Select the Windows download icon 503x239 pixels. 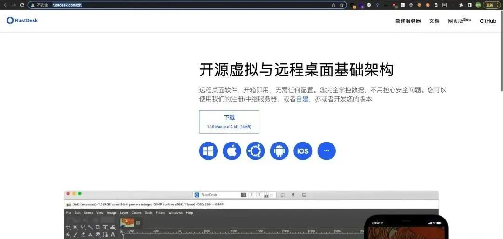pos(208,151)
